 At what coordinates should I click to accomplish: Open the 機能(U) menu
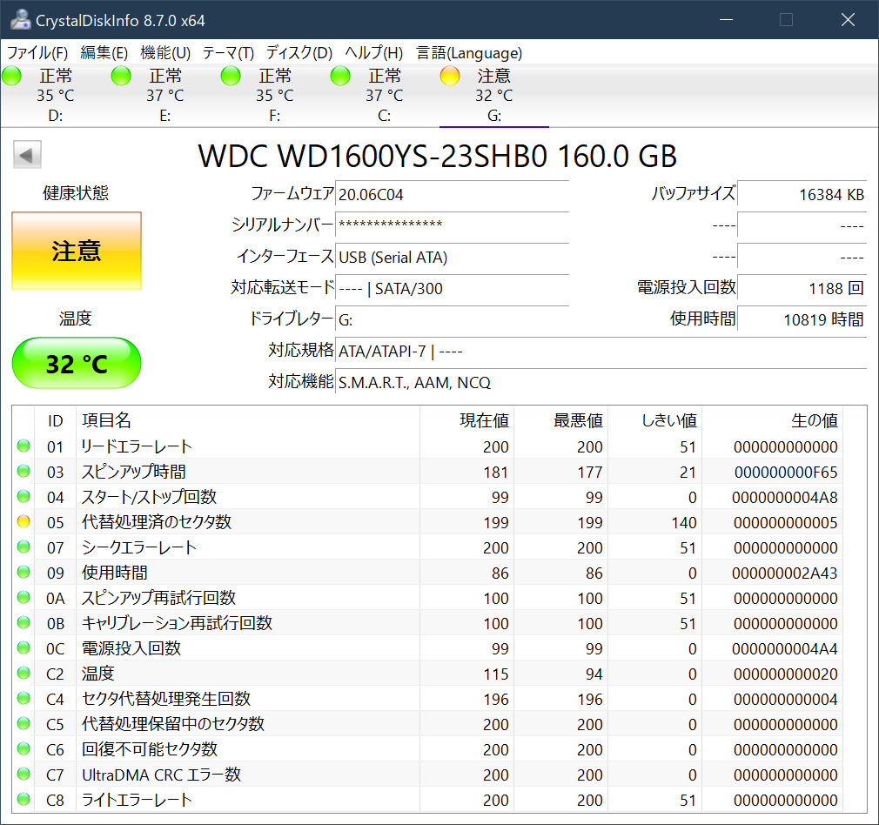click(165, 52)
